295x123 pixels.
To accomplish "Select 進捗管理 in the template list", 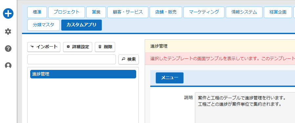I will tap(83, 74).
